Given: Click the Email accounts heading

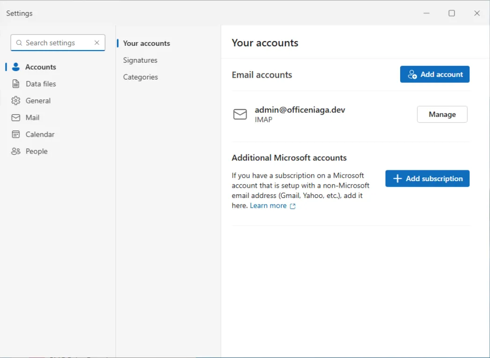Looking at the screenshot, I should [262, 75].
